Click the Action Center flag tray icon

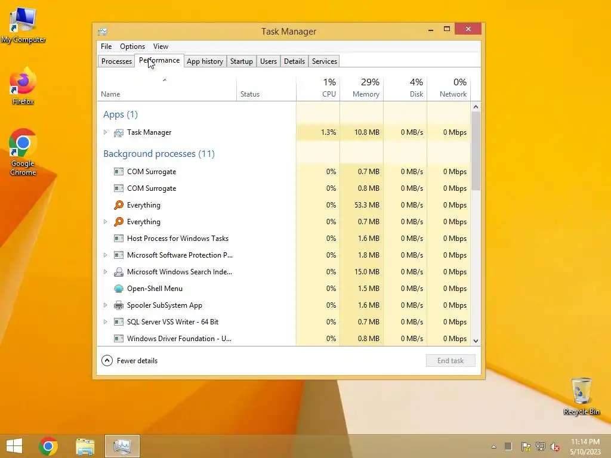526,447
